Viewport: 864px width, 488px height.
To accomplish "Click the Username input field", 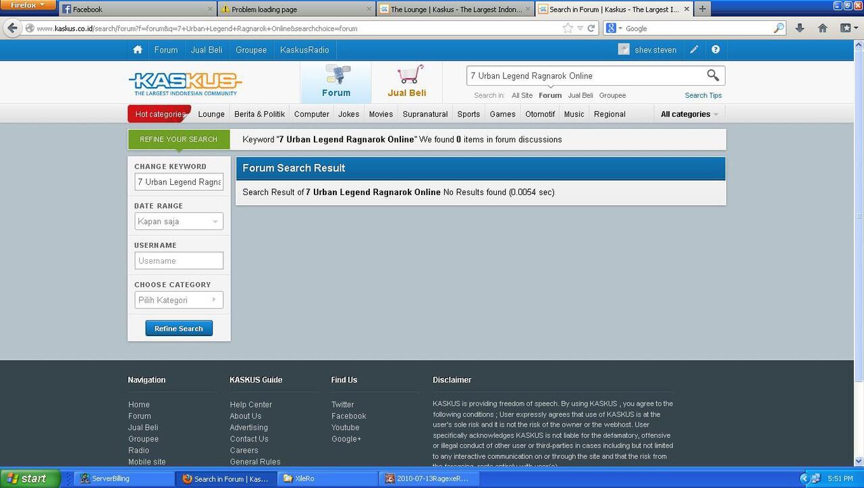I will [179, 261].
